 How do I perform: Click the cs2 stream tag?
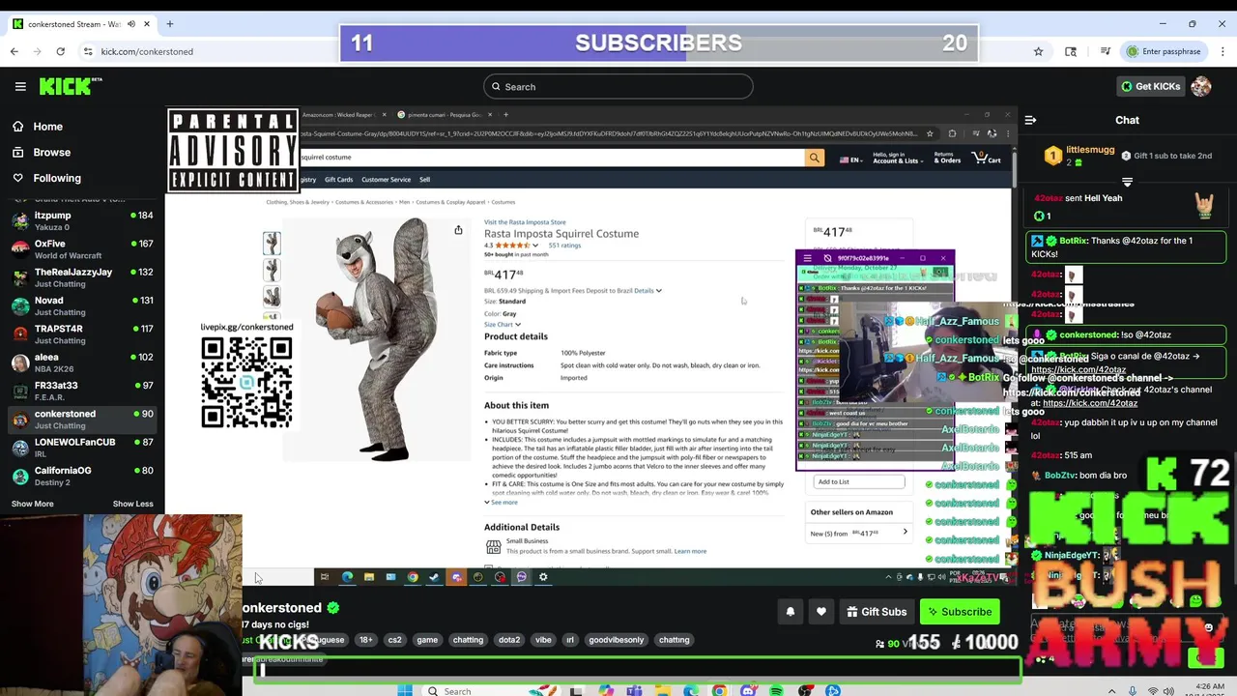coord(394,640)
